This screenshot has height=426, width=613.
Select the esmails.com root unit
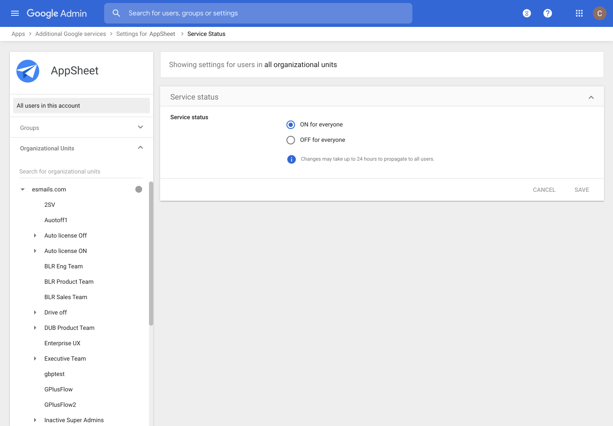pos(49,189)
